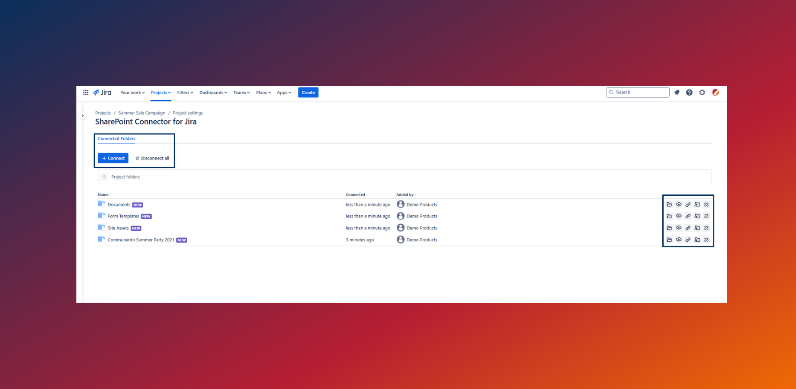Upload a file to Communardo Summer Party 2021
Viewport: 796px width, 389px height.
679,239
